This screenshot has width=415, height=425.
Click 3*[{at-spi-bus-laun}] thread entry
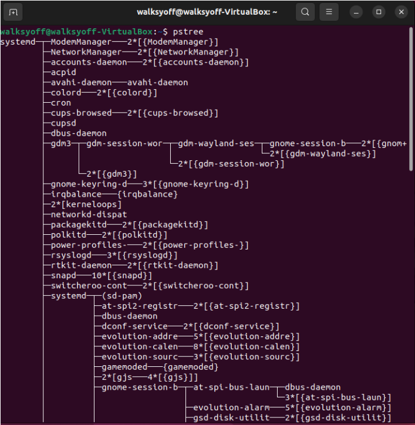[x=338, y=397]
